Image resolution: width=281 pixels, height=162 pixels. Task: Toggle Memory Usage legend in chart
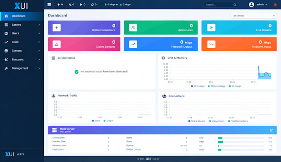(x=217, y=86)
